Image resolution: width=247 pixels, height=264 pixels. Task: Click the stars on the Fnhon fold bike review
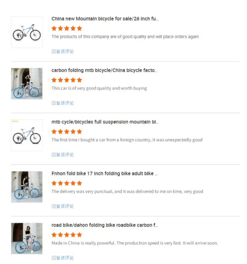[67, 183]
